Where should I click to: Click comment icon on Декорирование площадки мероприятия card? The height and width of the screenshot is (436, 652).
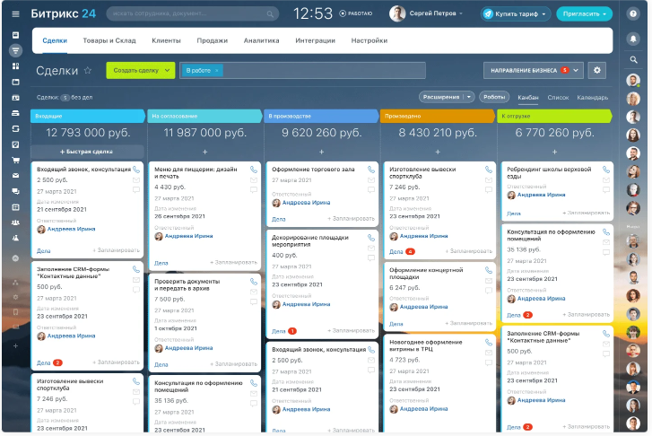point(371,258)
